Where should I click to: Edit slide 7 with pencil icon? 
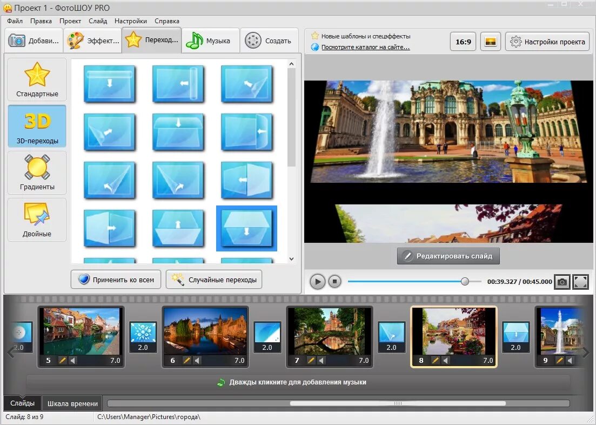[x=311, y=360]
